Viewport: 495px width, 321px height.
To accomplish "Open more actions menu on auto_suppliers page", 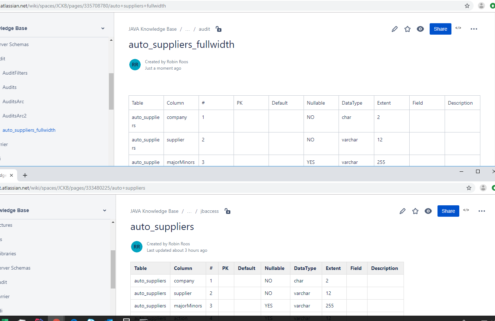I will pyautogui.click(x=482, y=211).
